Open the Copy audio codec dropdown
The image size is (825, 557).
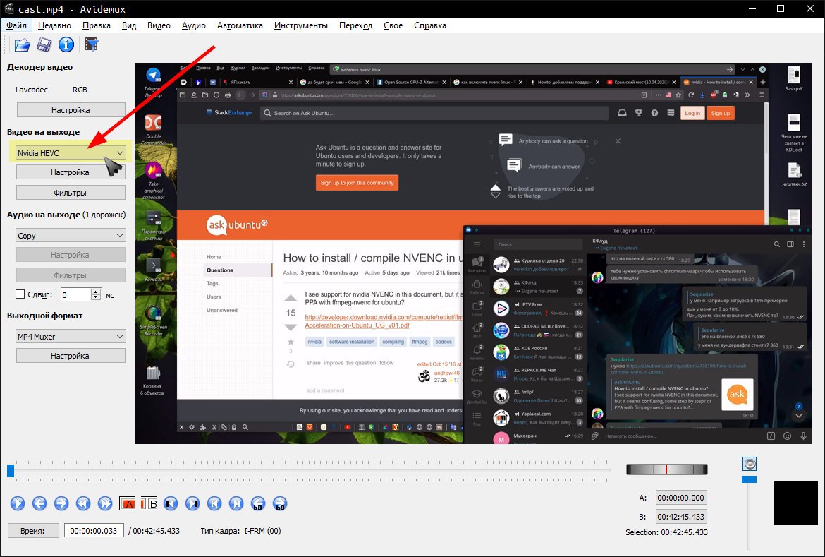coord(71,236)
